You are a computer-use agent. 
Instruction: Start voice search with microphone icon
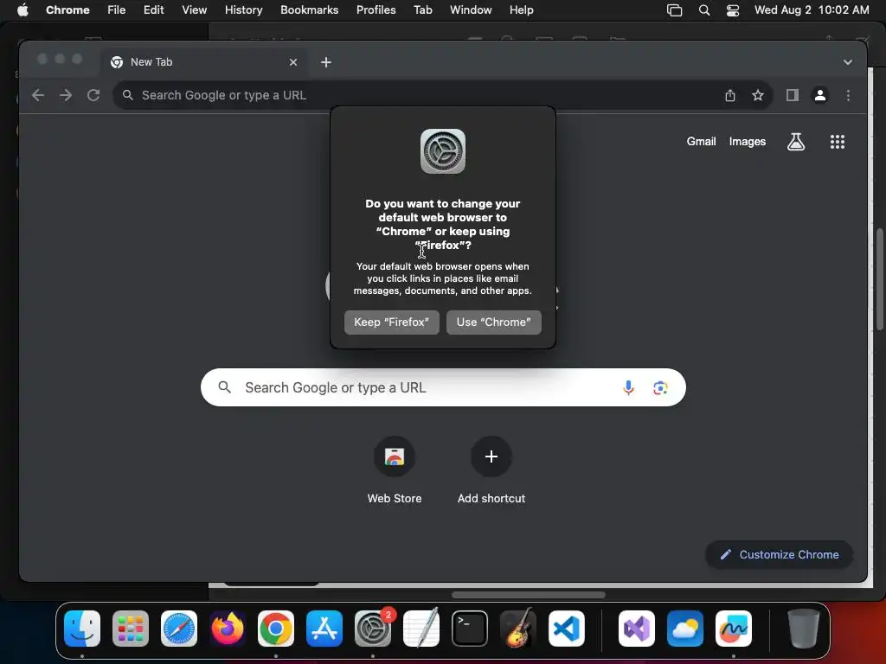(628, 388)
